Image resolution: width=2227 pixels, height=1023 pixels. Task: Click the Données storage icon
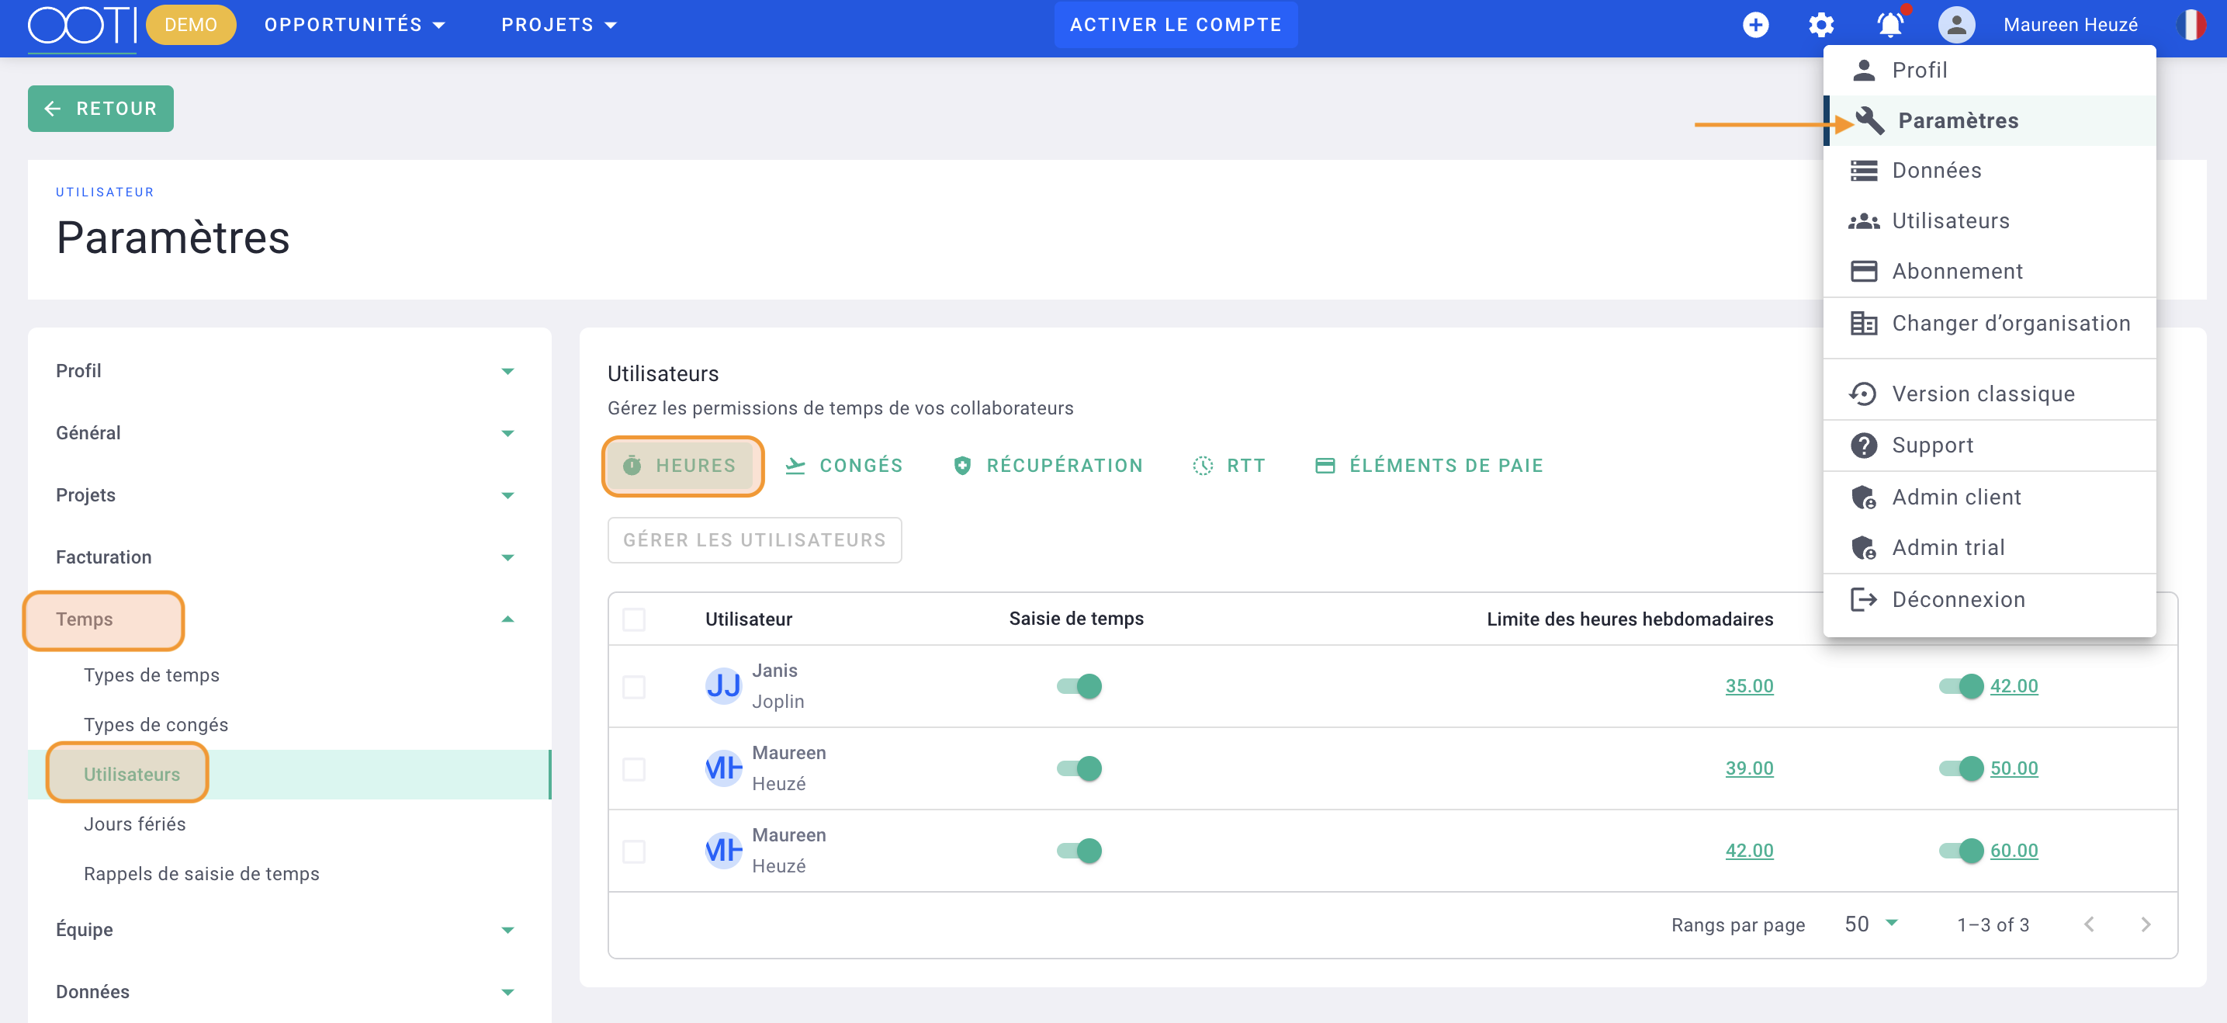click(1864, 170)
